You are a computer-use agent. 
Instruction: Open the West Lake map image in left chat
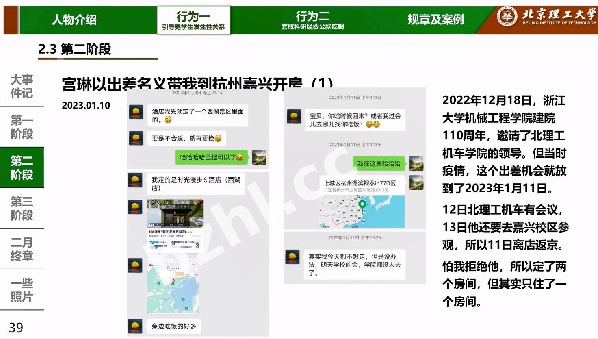(173, 286)
